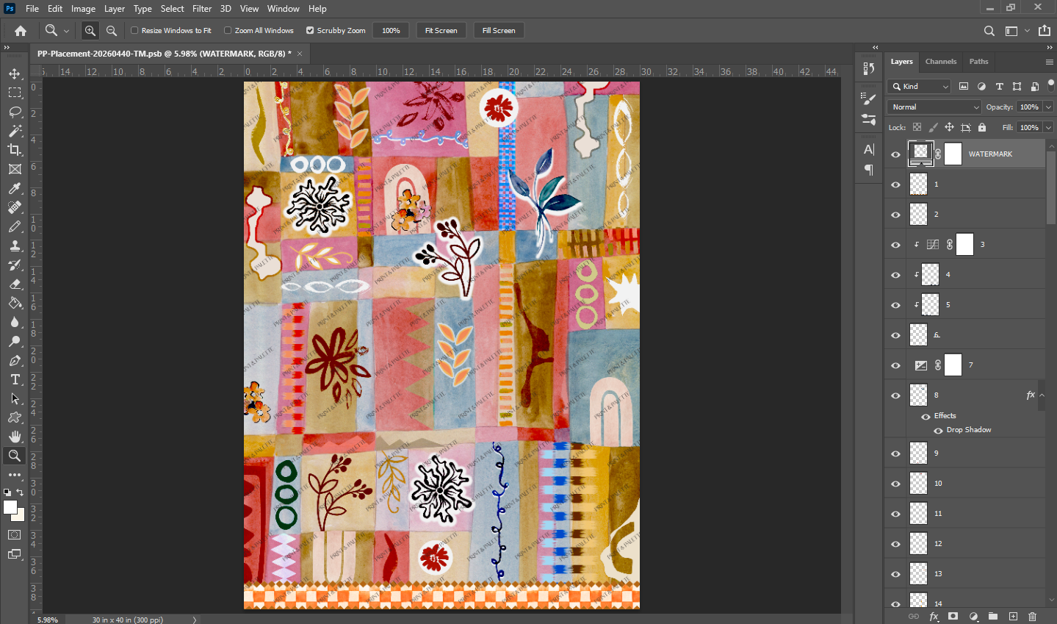The width and height of the screenshot is (1057, 624).
Task: Switch to the Paths tab
Action: (x=978, y=62)
